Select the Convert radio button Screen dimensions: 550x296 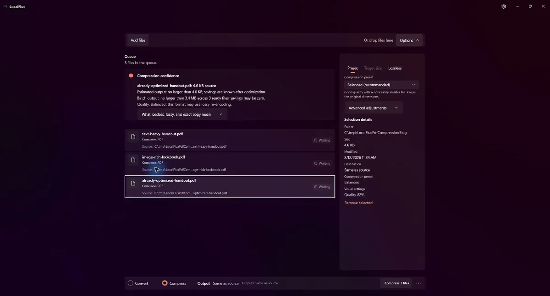131,283
